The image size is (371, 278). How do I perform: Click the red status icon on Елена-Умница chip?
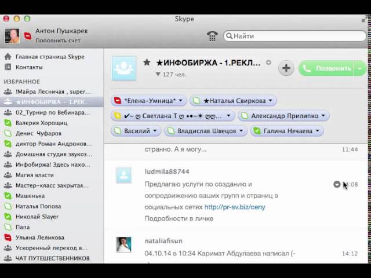tap(117, 101)
